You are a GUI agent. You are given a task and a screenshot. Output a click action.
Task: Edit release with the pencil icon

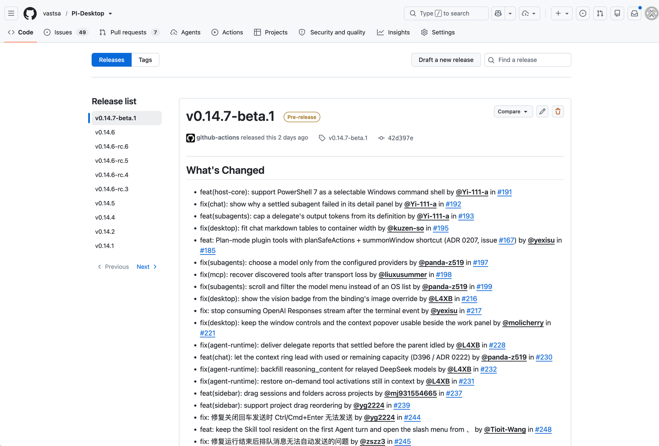tap(542, 111)
